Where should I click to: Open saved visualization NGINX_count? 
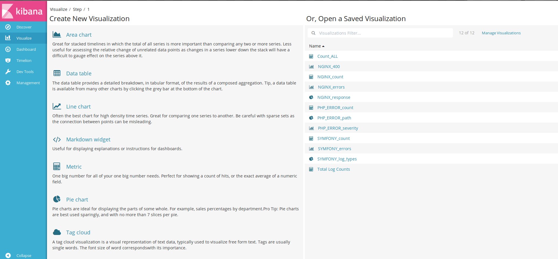tap(330, 77)
